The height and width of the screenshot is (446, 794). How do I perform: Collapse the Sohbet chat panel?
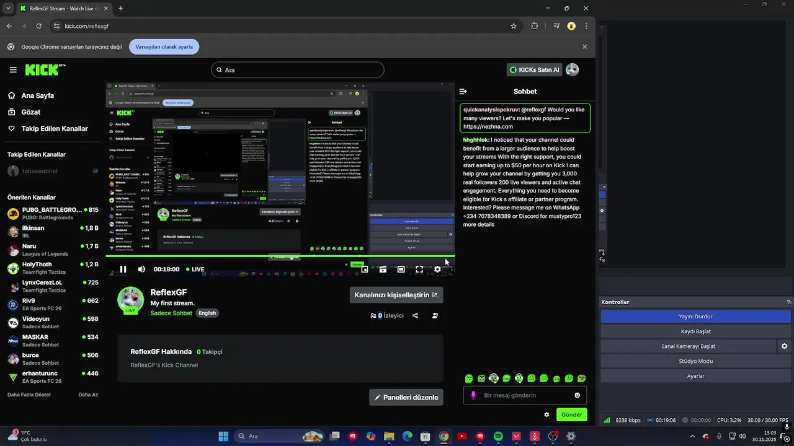click(x=463, y=92)
